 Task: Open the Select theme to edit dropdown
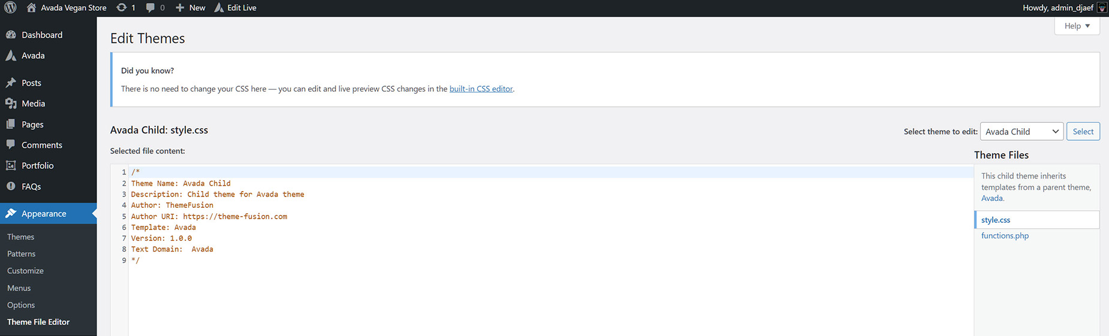coord(1021,131)
